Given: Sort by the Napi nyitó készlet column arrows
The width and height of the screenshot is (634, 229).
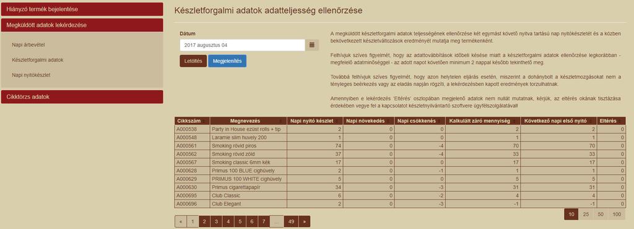Looking at the screenshot, I should pyautogui.click(x=337, y=121).
